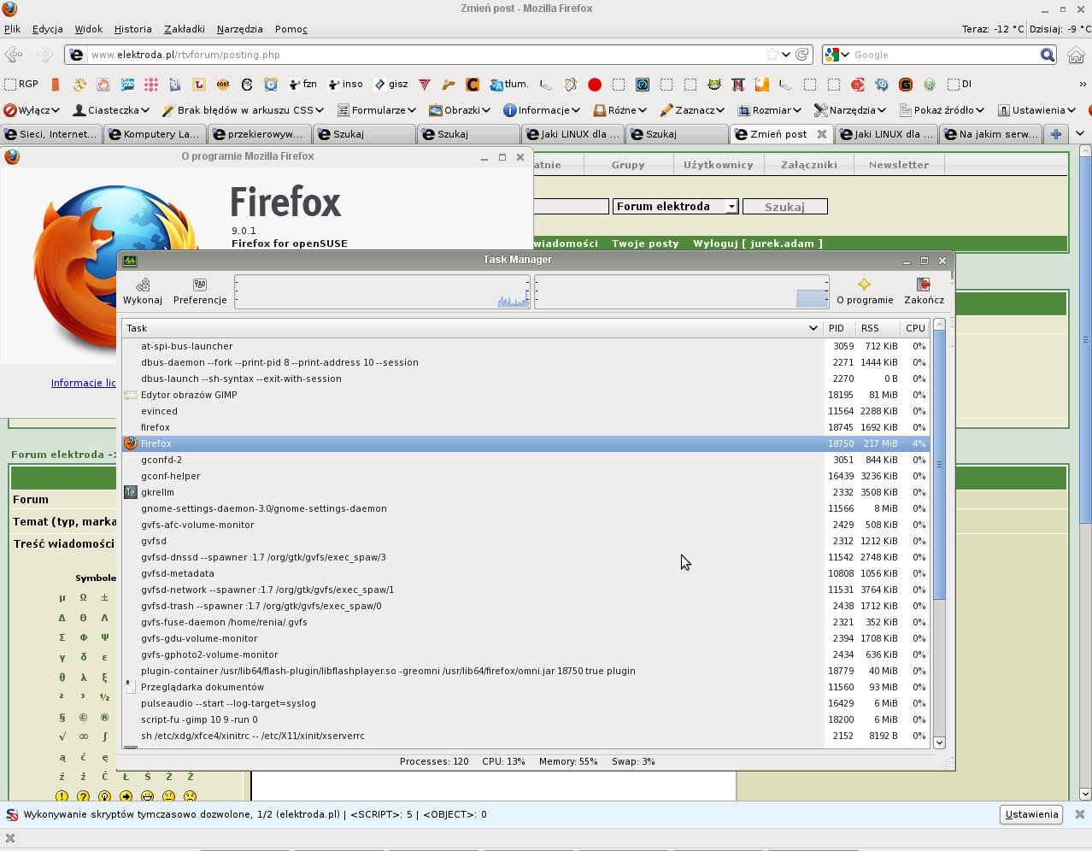This screenshot has width=1092, height=851.
Task: Open the Plik menu
Action: [12, 29]
